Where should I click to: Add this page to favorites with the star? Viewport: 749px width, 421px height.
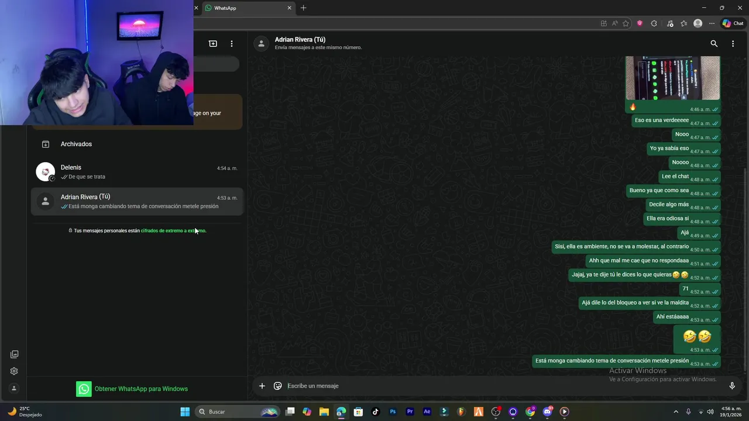pyautogui.click(x=626, y=23)
